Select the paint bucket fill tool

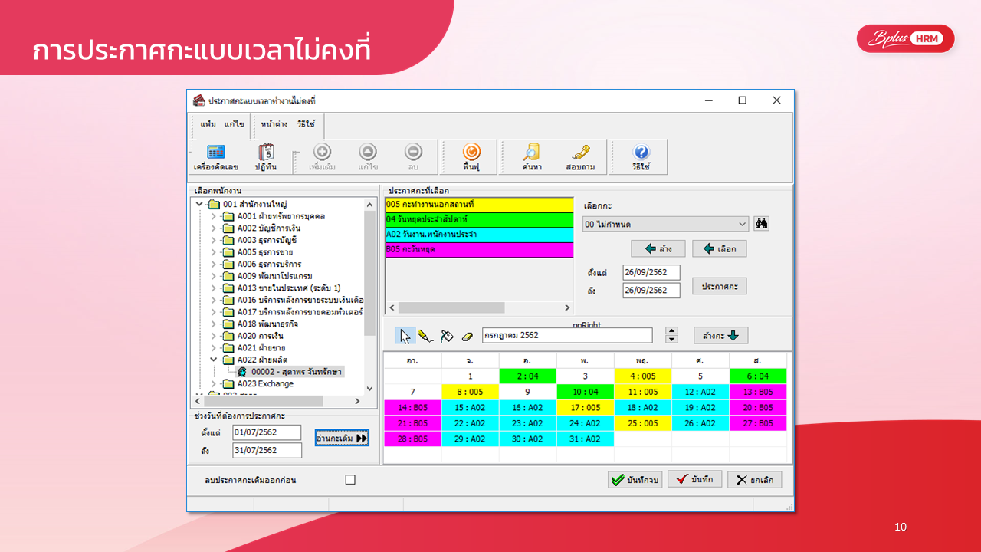tap(448, 336)
